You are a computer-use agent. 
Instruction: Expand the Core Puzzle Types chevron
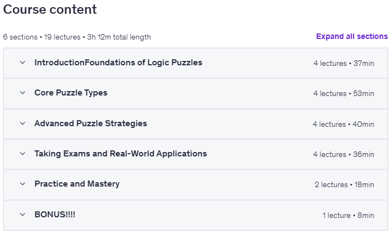(23, 93)
